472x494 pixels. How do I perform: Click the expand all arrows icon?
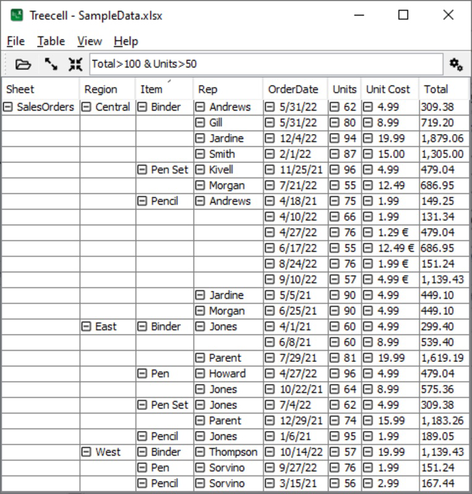tap(51, 64)
